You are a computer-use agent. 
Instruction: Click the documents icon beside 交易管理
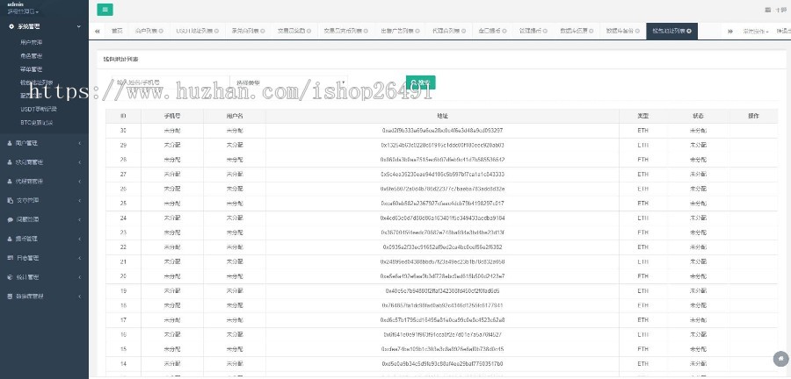pos(10,201)
